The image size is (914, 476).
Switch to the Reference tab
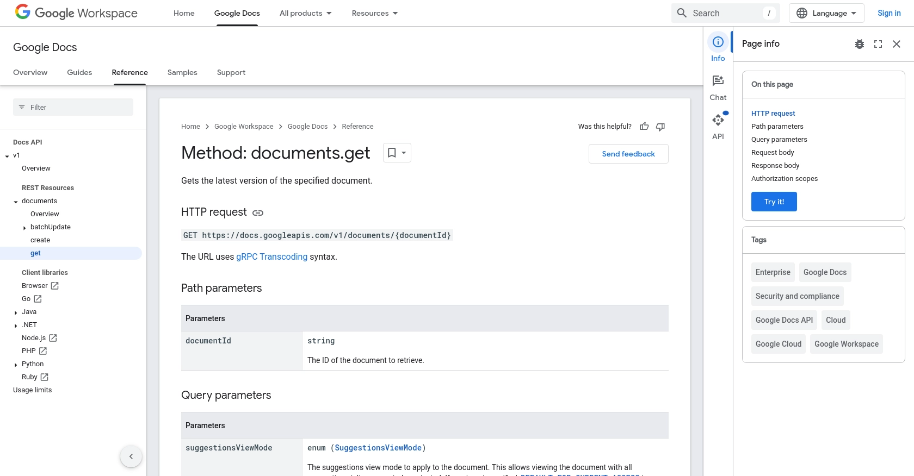point(130,72)
